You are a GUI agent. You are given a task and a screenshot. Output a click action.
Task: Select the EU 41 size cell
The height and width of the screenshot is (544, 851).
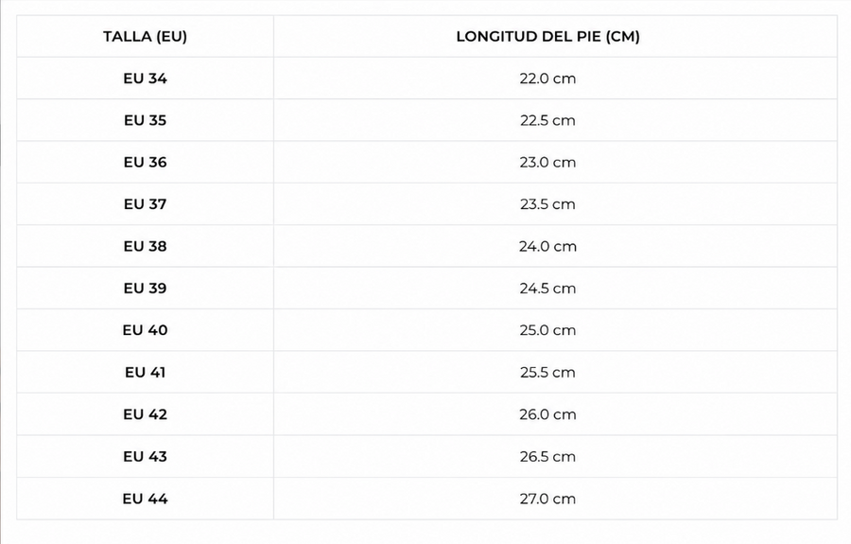tap(145, 373)
